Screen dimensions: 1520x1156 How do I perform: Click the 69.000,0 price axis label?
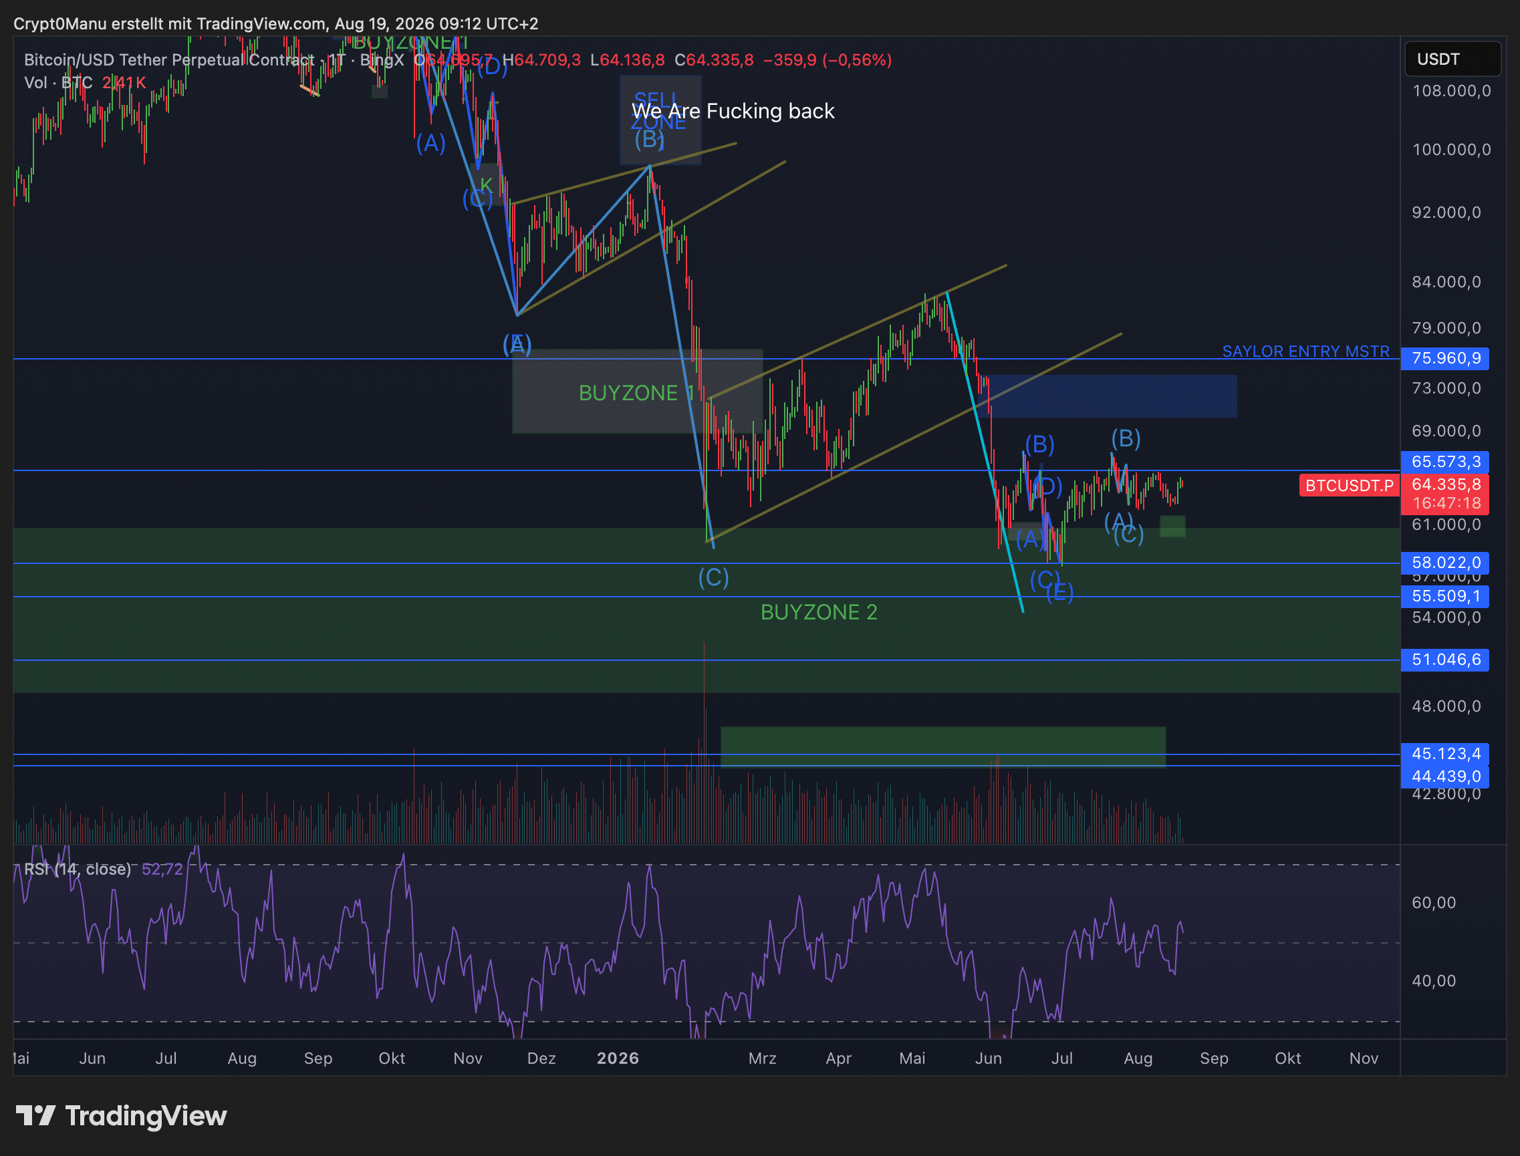[x=1446, y=431]
